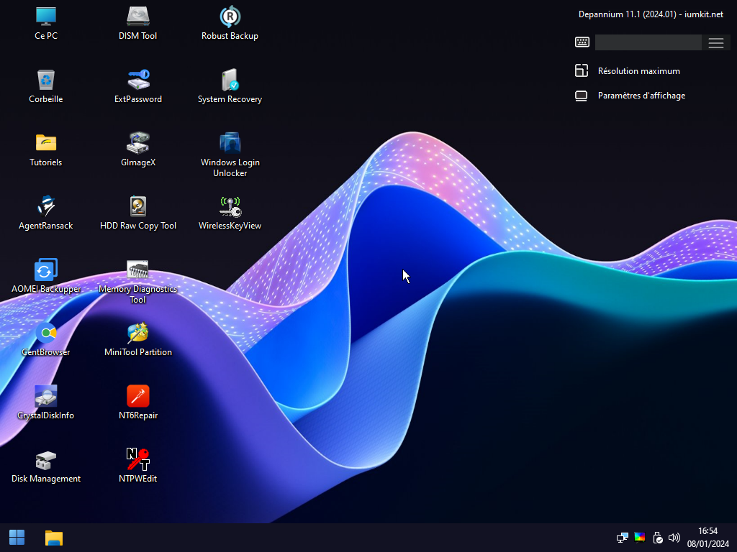
Task: Select the HDD Raw Copy Tool icon
Action: click(137, 213)
